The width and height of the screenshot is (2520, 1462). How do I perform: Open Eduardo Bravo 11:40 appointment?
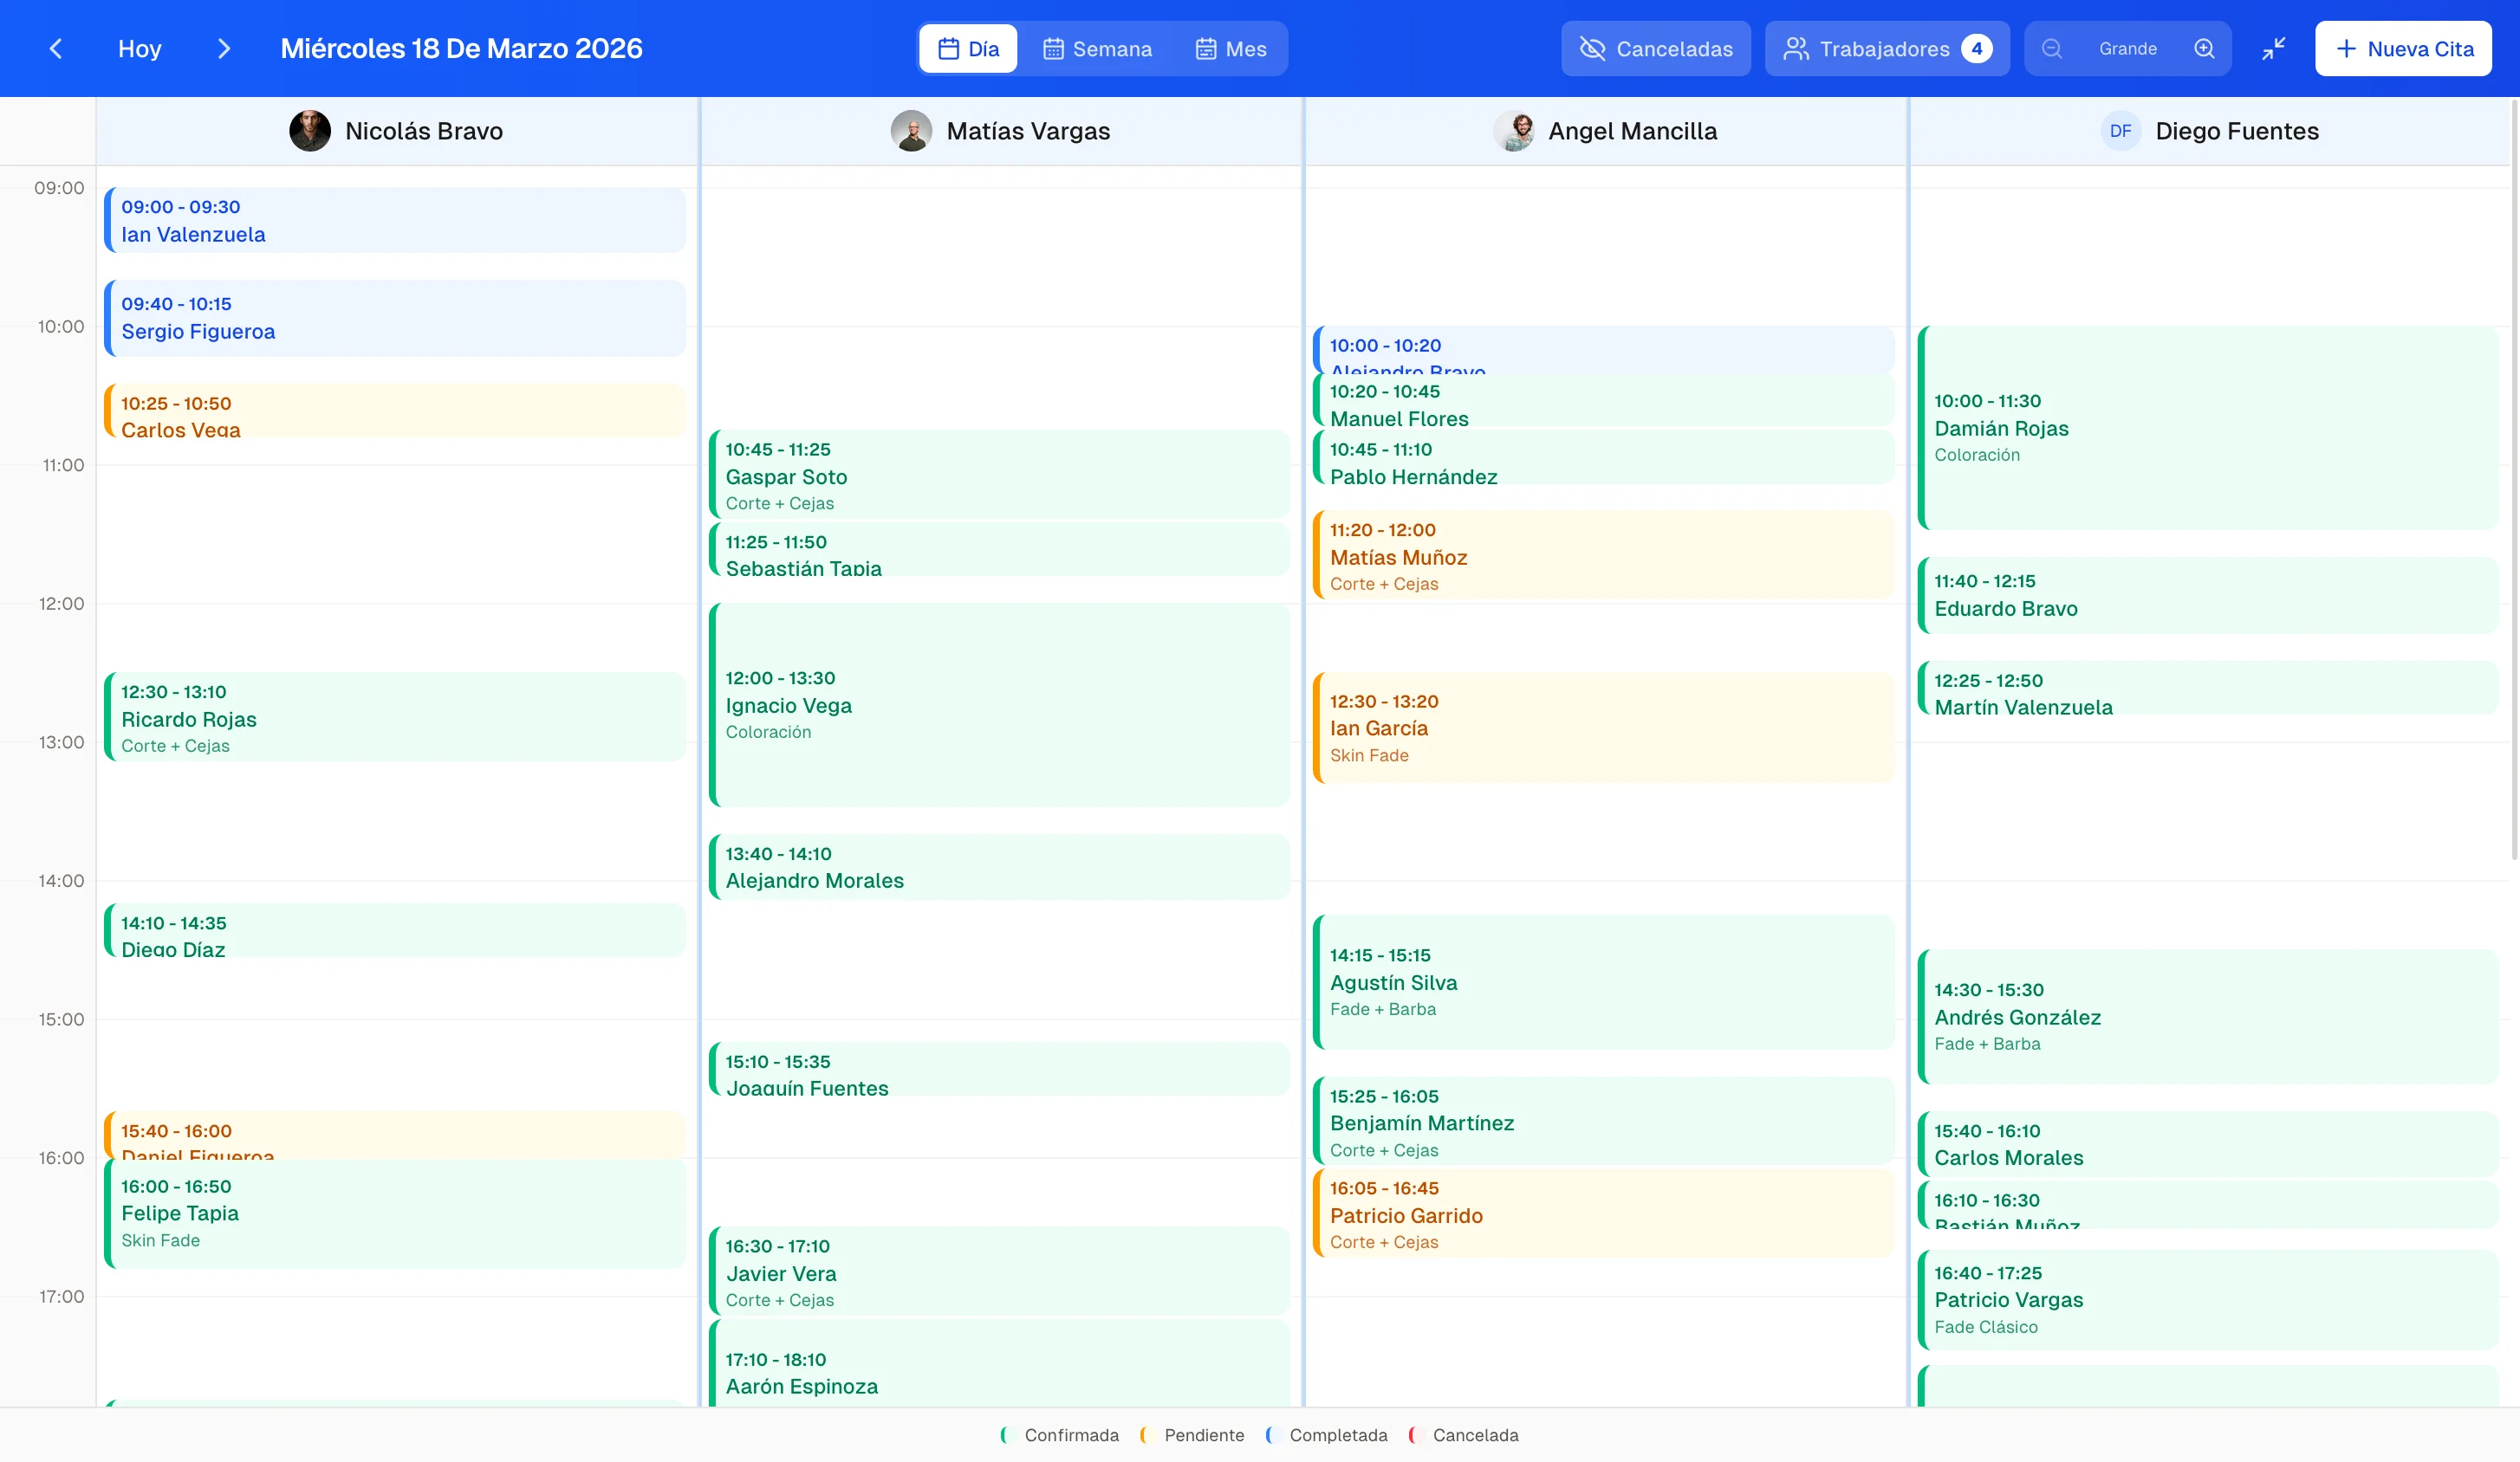point(2208,596)
